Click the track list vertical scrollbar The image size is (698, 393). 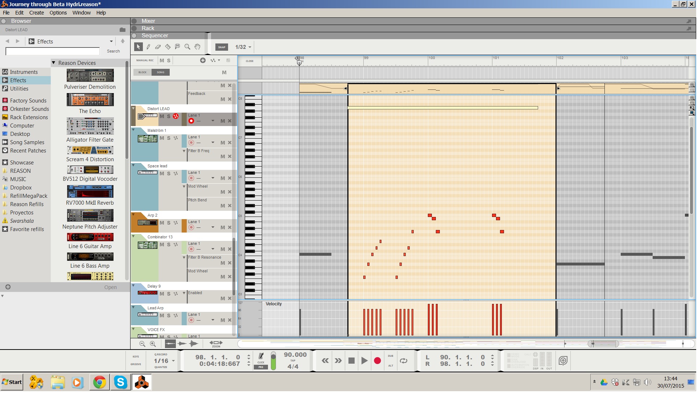point(234,267)
